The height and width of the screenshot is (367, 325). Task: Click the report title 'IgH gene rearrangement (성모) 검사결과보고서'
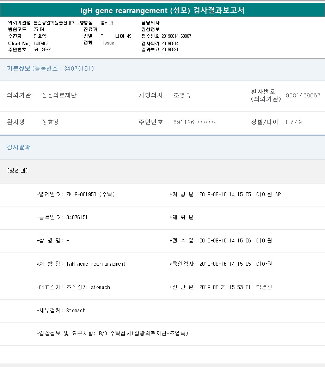(162, 10)
